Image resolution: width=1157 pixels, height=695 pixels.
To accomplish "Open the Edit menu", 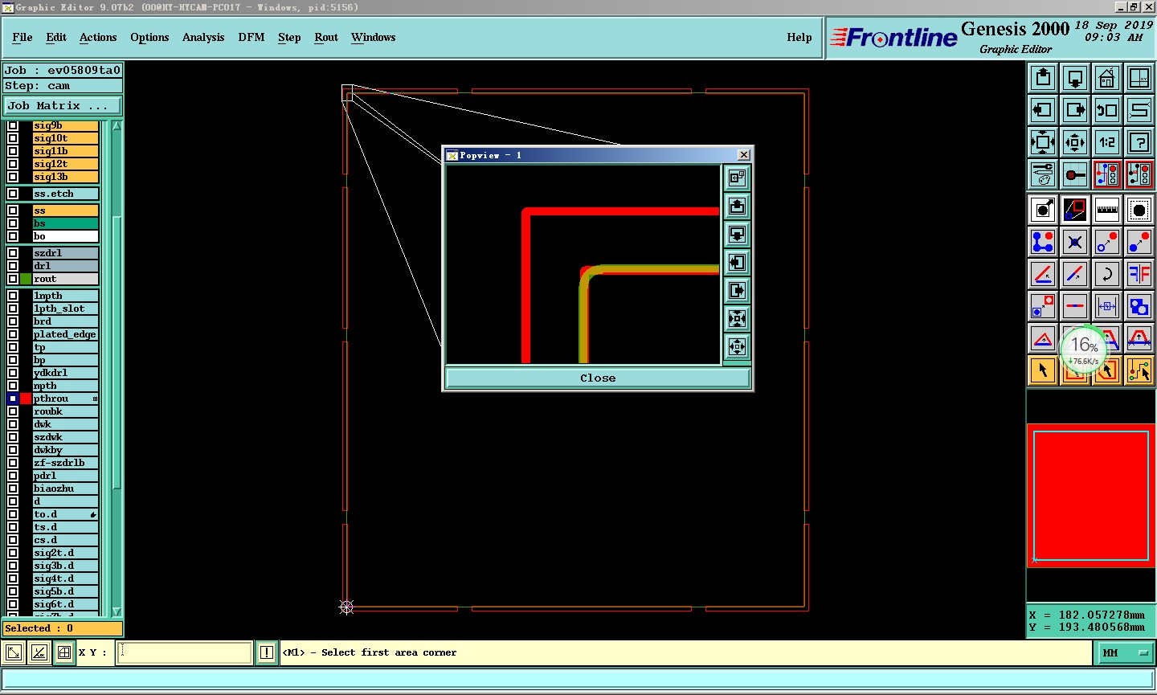I will [56, 38].
